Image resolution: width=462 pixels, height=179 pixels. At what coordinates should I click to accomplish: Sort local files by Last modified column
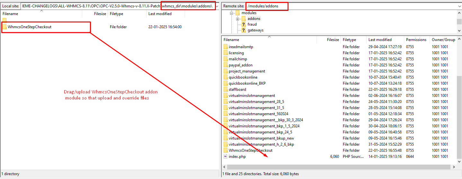(x=160, y=14)
